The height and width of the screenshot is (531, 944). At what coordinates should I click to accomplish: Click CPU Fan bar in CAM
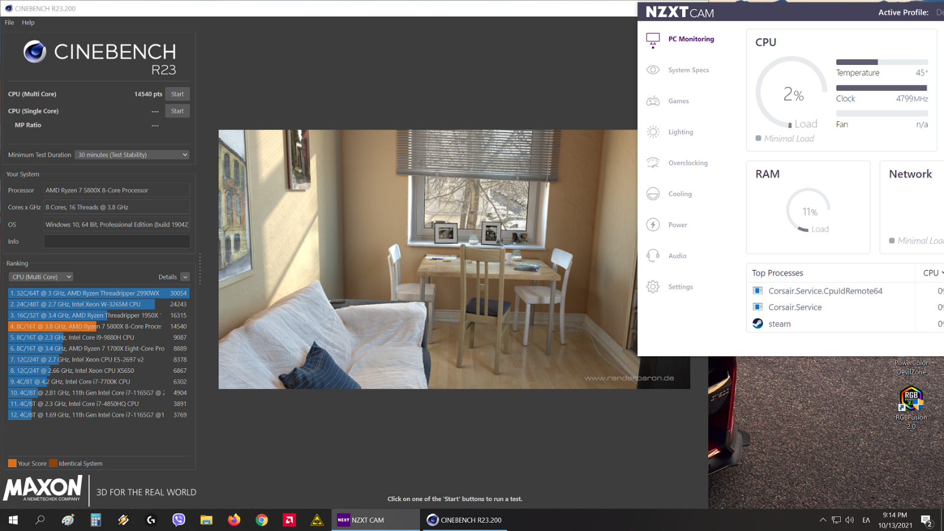point(882,113)
